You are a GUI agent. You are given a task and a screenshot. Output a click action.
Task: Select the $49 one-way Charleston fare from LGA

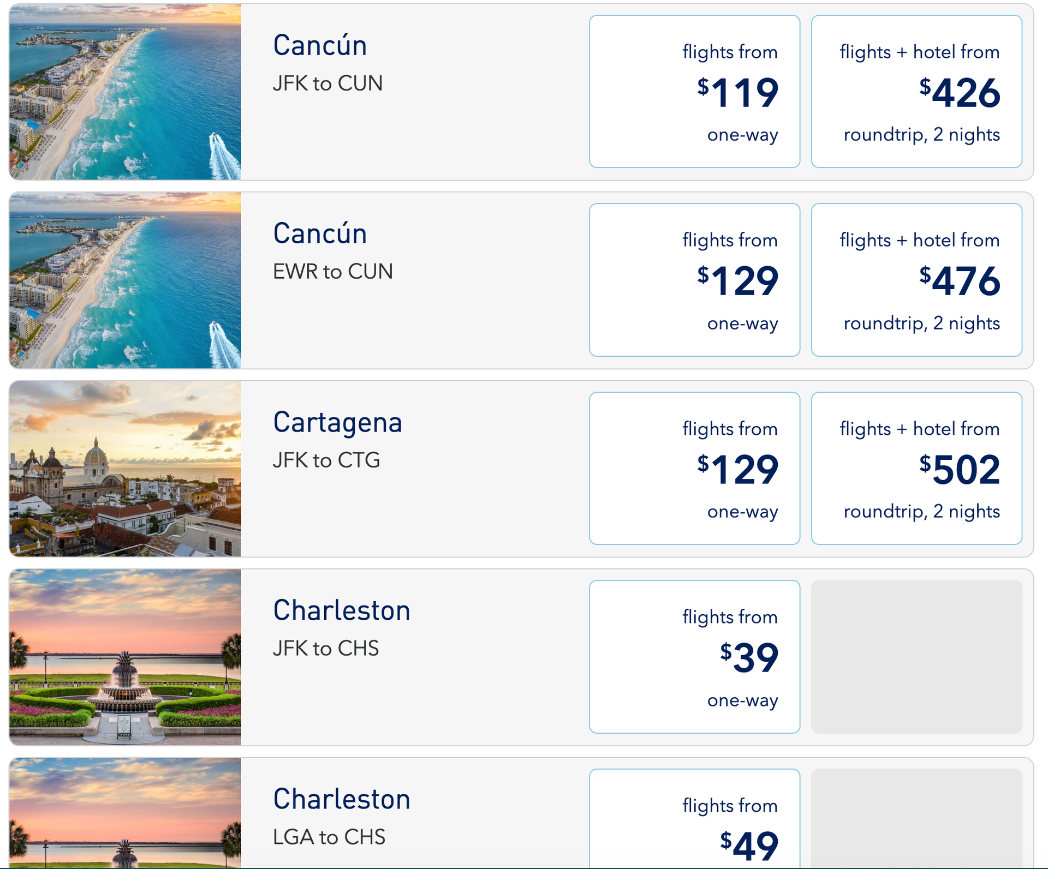click(694, 835)
